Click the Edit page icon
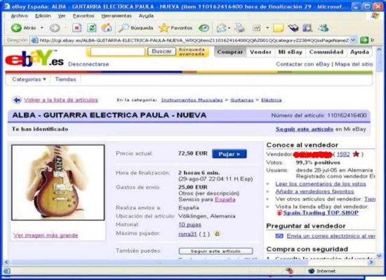The width and height of the screenshot is (386, 280). [x=256, y=28]
